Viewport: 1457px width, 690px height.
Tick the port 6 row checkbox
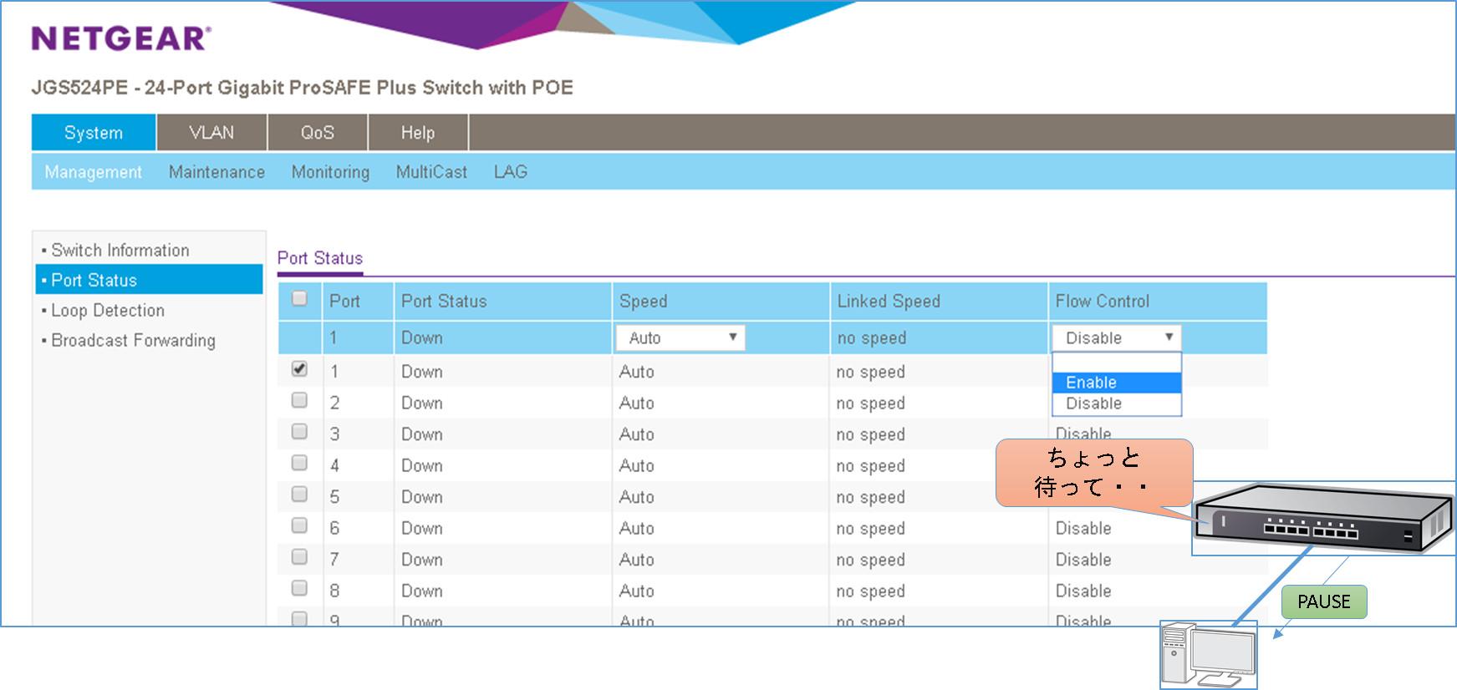(299, 525)
